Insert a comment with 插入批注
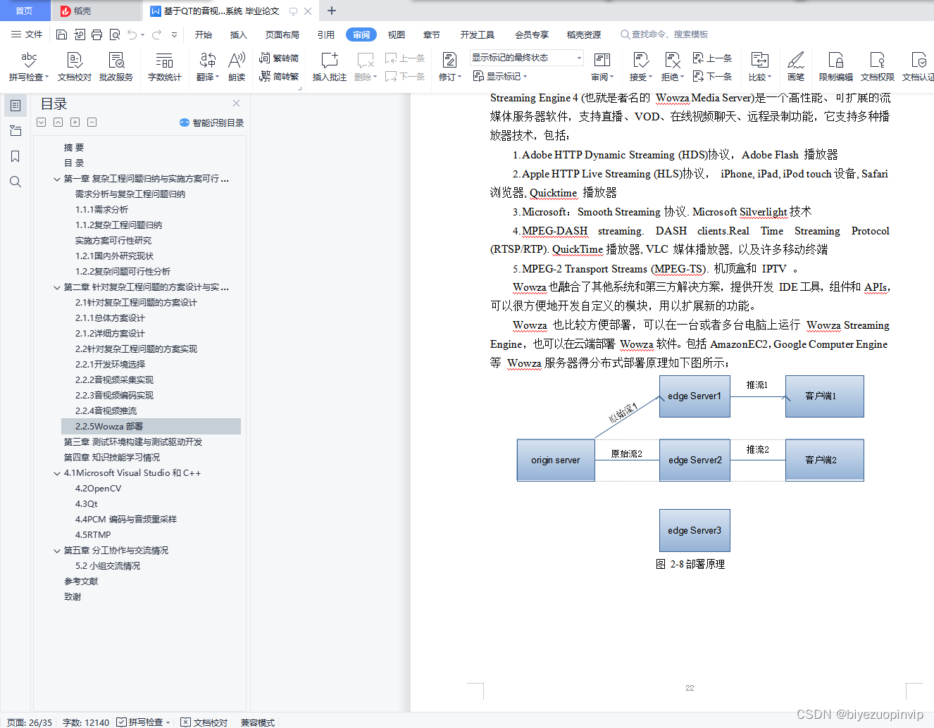This screenshot has width=934, height=728. pyautogui.click(x=329, y=66)
